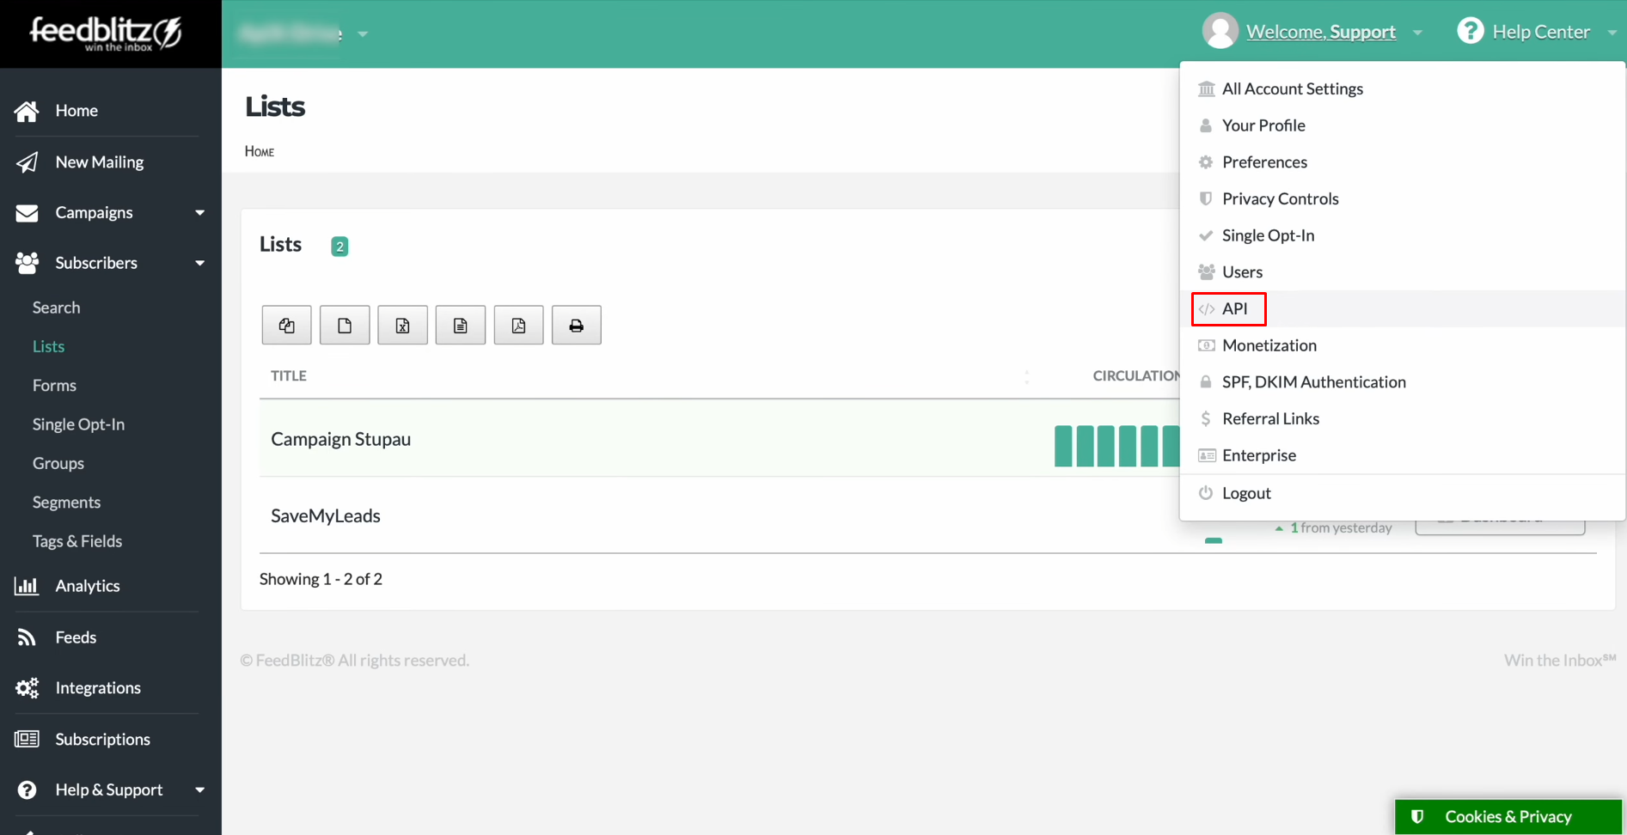Go to Home in the sidebar
This screenshot has height=835, width=1627.
click(76, 111)
